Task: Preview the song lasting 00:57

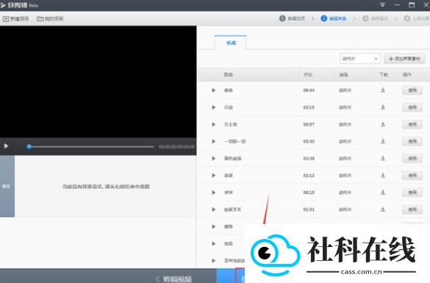Action: pos(213,124)
